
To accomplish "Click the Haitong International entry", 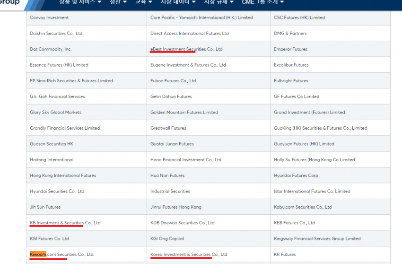I will click(52, 159).
